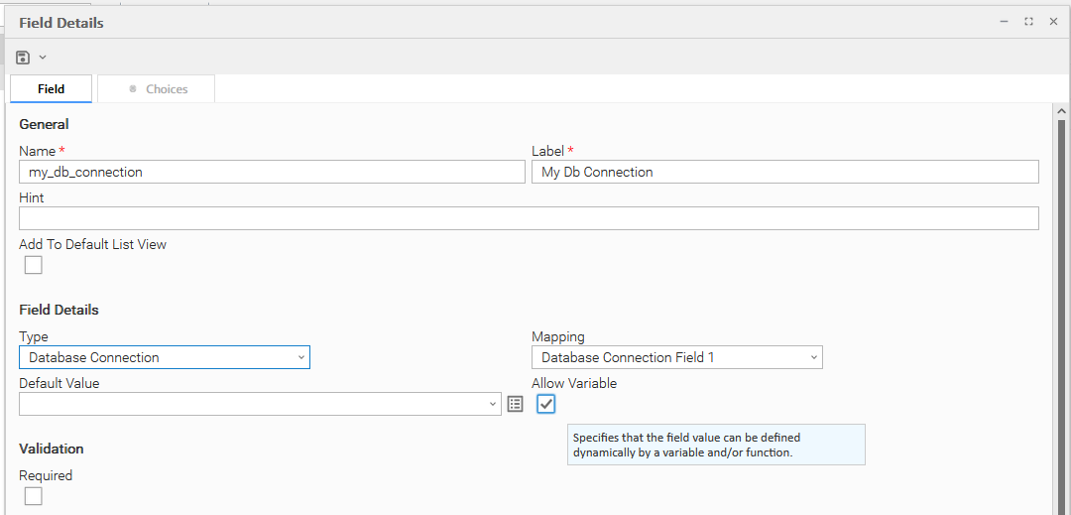Click into the Name field my_db_connection

[x=272, y=172]
